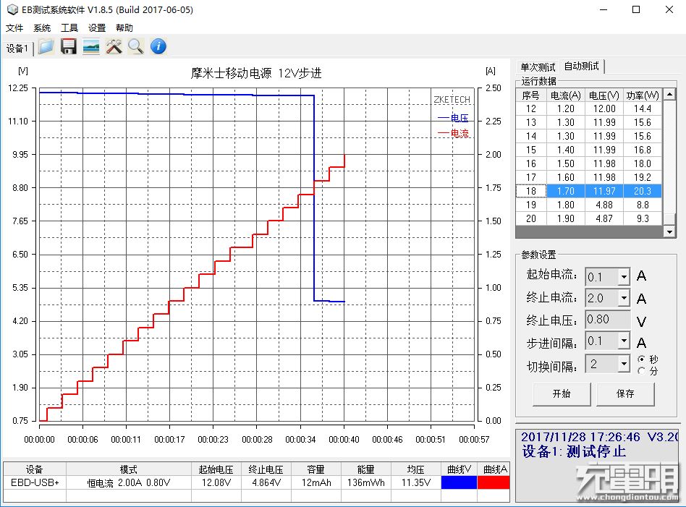Select the 设备1 device label in toolbar

coord(17,48)
